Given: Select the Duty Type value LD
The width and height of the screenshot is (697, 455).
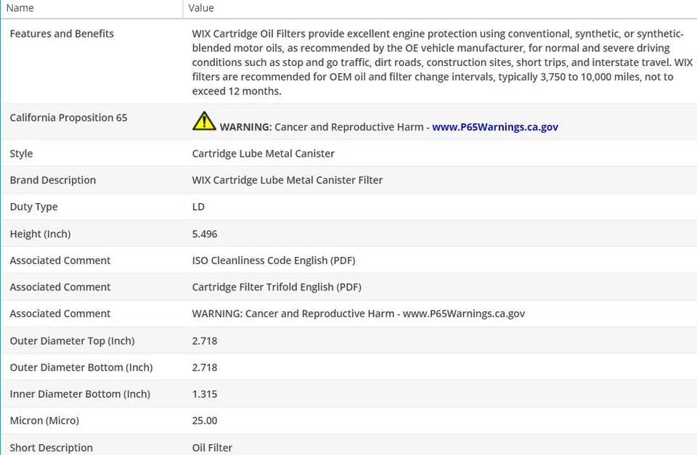Looking at the screenshot, I should coord(198,207).
